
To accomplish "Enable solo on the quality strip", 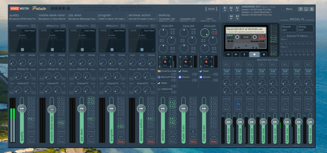I will pos(32,136).
